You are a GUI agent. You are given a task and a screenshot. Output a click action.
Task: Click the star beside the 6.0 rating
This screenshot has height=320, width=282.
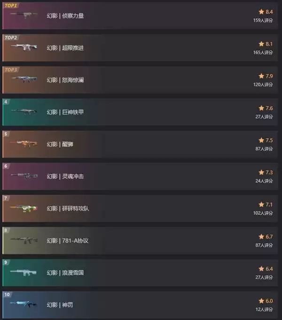[x=261, y=301]
